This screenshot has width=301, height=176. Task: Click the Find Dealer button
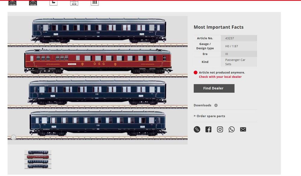(214, 88)
